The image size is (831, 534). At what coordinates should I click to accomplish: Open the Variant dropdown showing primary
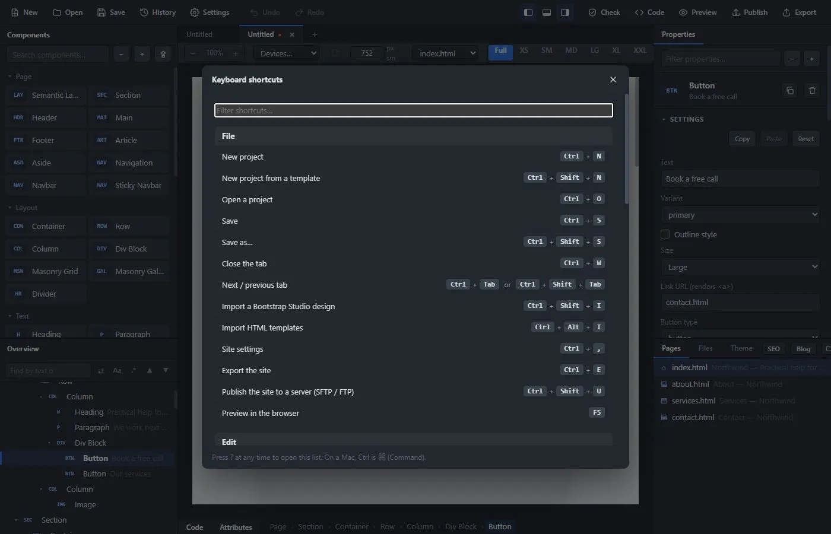point(740,215)
